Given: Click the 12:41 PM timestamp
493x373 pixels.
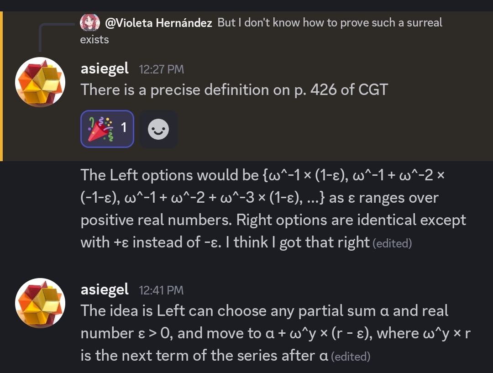Looking at the screenshot, I should coord(161,290).
